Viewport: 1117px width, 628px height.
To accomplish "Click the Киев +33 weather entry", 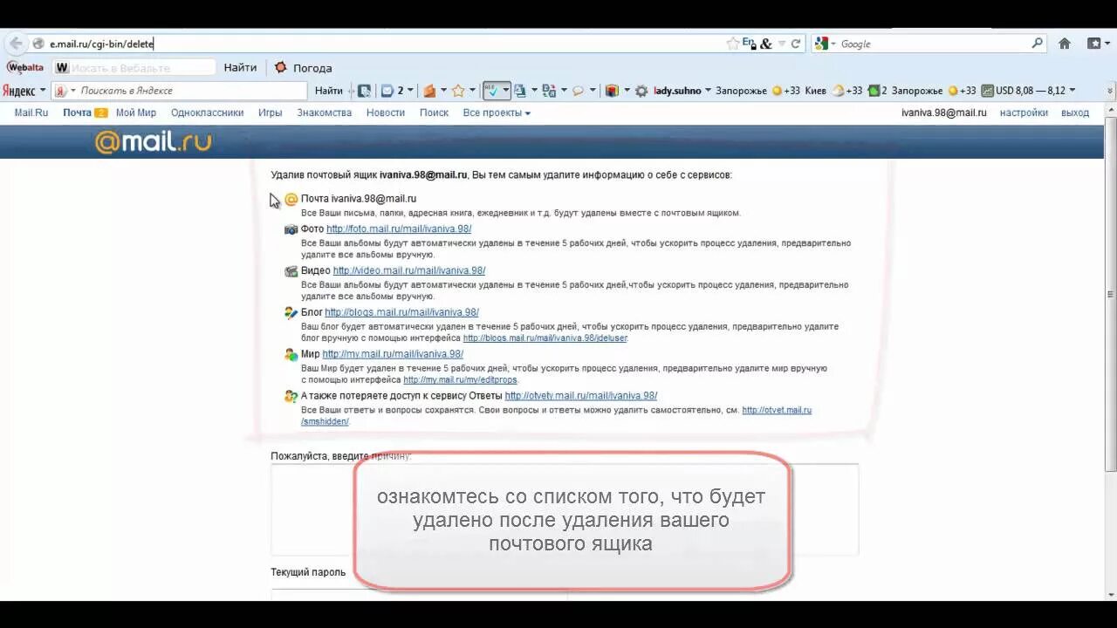I will (x=833, y=90).
